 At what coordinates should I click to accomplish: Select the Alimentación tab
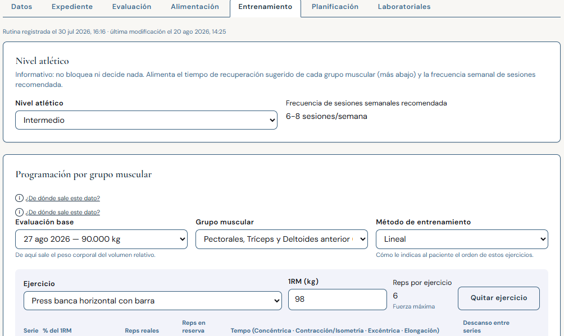tap(194, 7)
